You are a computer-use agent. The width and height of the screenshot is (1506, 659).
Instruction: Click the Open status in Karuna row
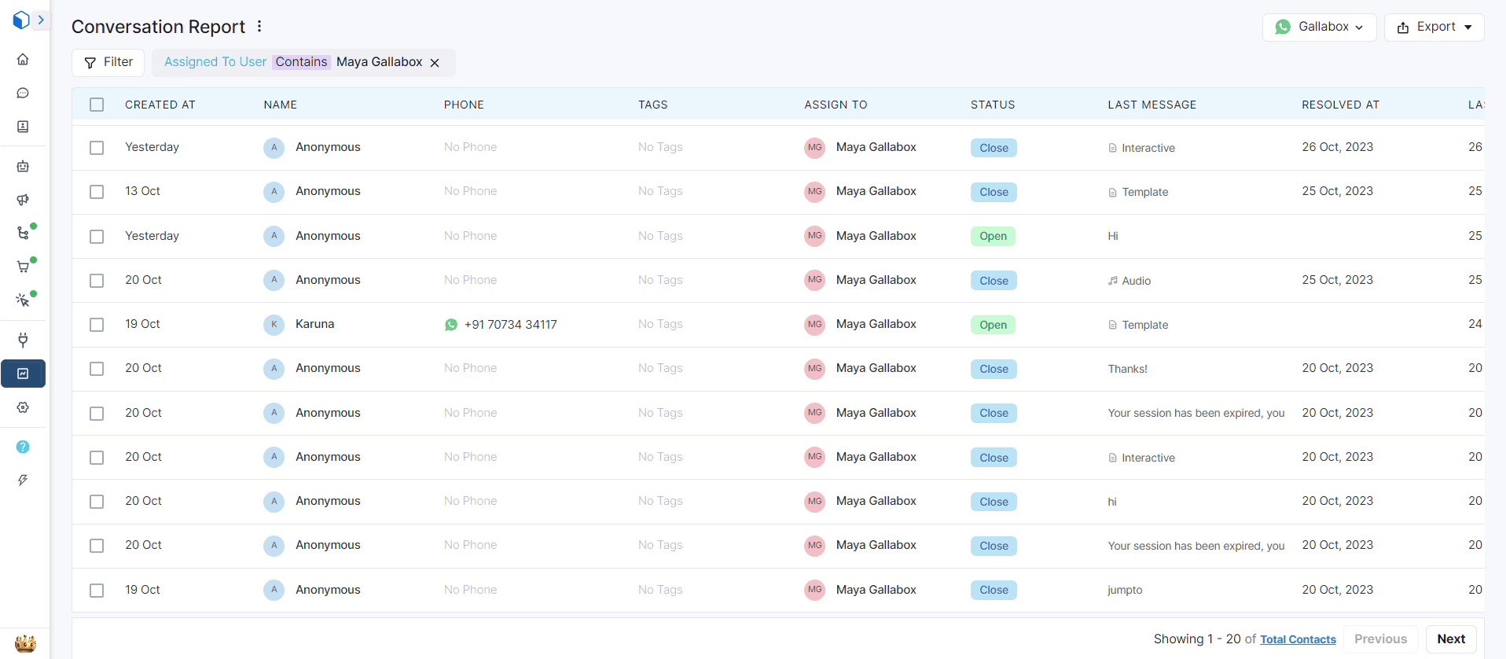993,325
